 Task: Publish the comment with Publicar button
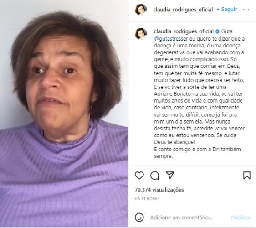tap(241, 218)
